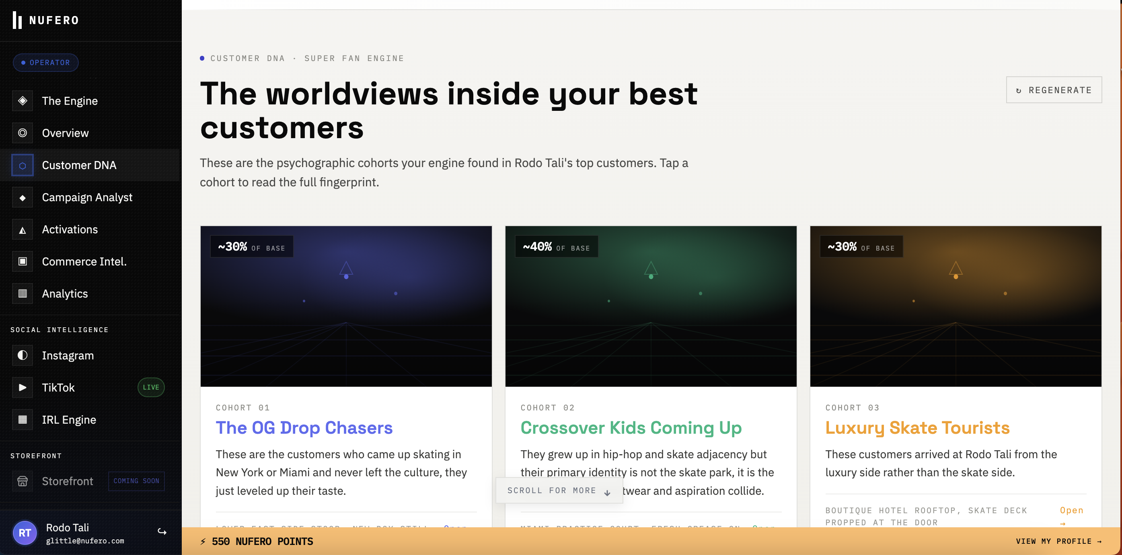Click the IRL Engine grid icon

[23, 420]
